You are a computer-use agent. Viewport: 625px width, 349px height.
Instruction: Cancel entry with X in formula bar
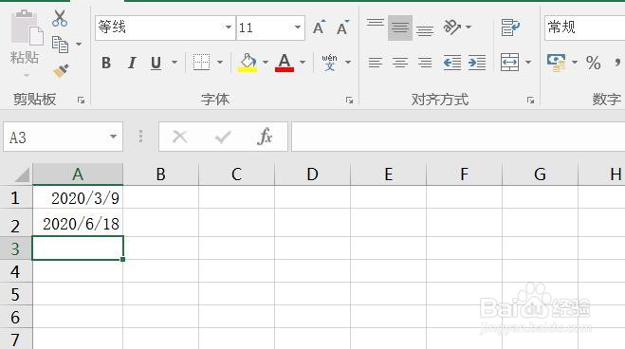coord(180,137)
